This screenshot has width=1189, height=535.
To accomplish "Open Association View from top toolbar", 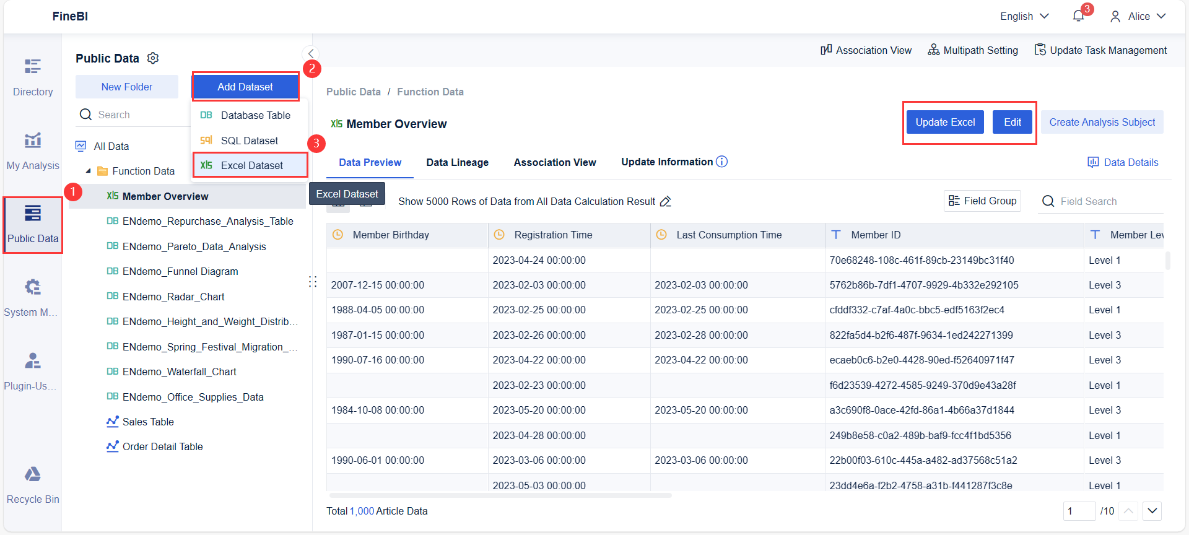I will (x=866, y=50).
